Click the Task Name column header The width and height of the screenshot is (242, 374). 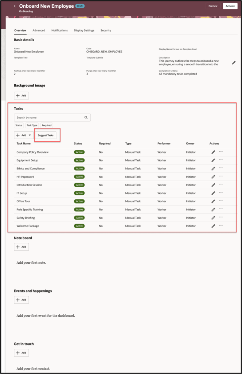pos(24,144)
